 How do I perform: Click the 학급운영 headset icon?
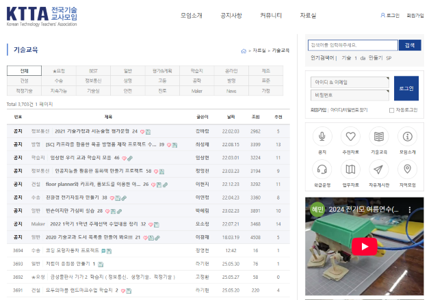(x=322, y=169)
